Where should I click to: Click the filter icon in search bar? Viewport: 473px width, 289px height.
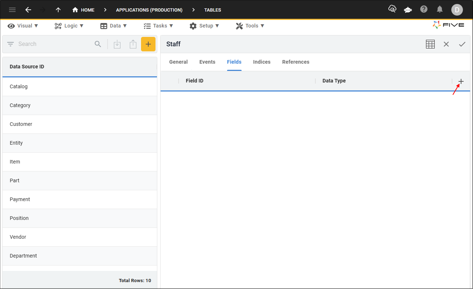coord(10,44)
